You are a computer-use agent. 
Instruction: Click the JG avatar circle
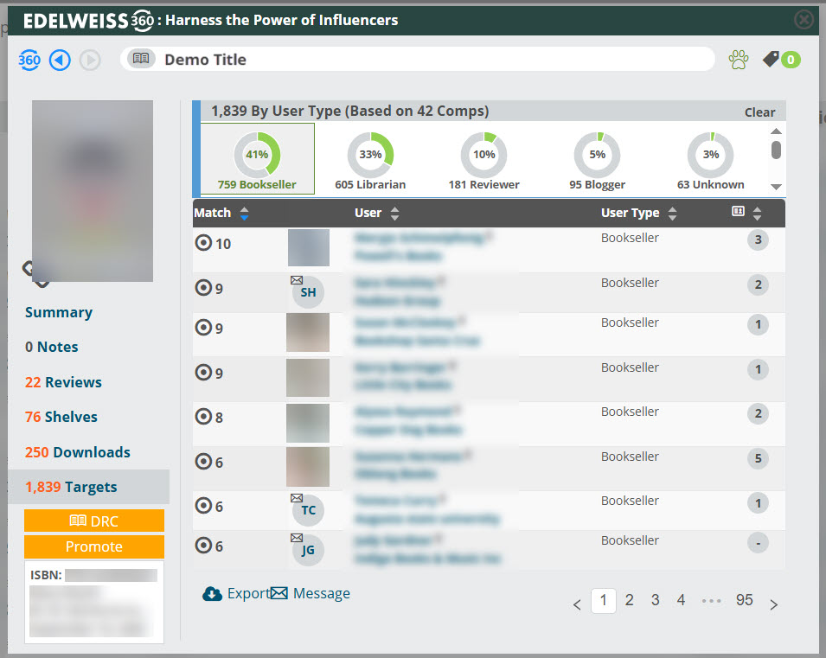click(308, 551)
